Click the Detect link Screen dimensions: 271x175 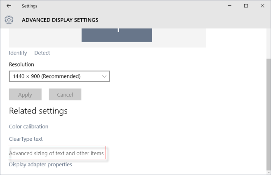42,53
